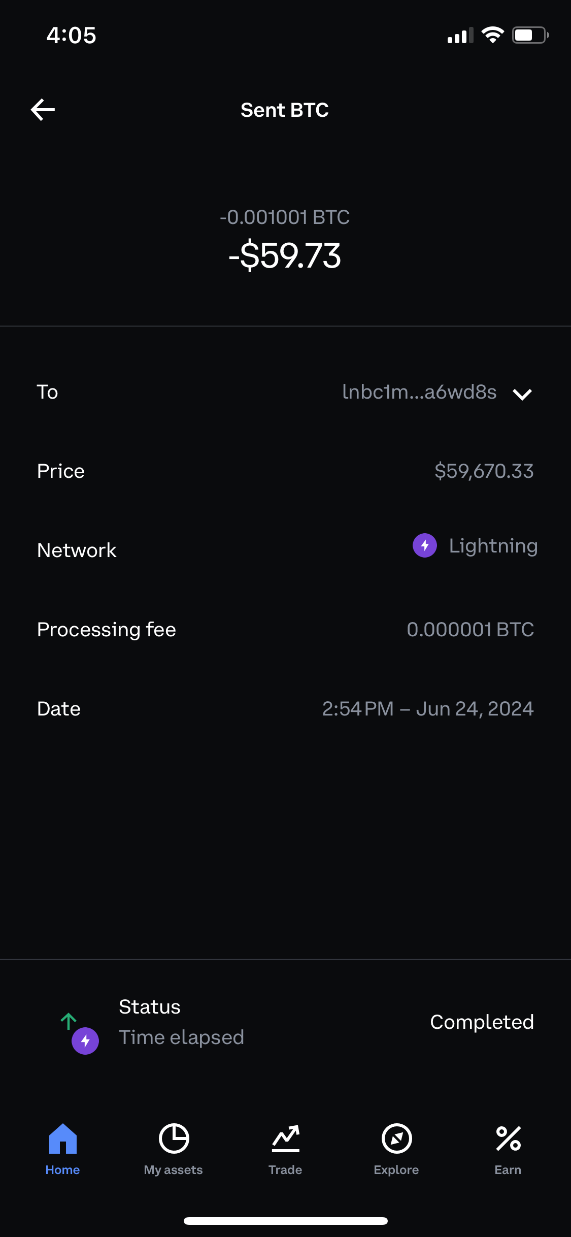571x1237 pixels.
Task: Switch to the Explore tab label
Action: click(396, 1169)
